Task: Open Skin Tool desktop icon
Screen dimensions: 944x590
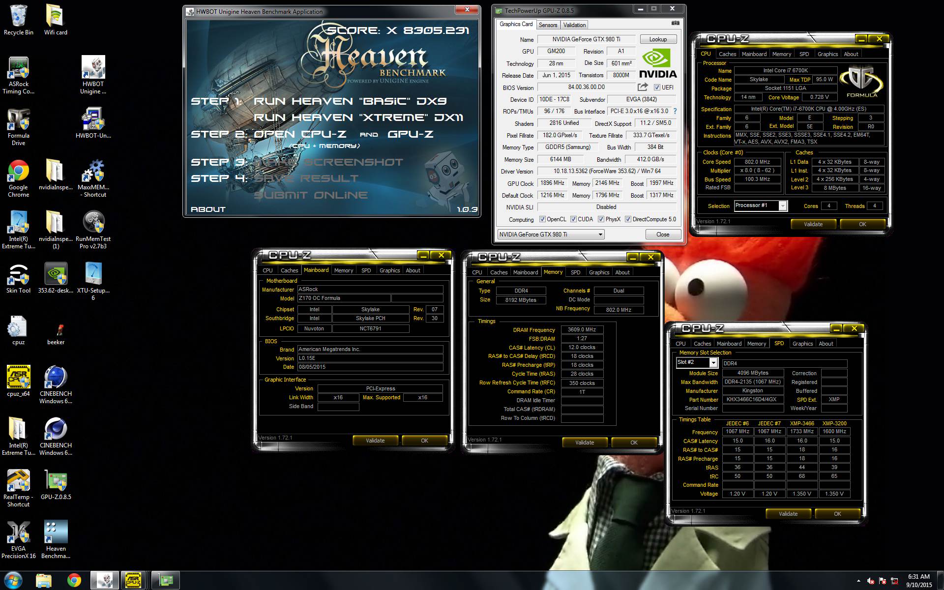Action: coord(19,278)
